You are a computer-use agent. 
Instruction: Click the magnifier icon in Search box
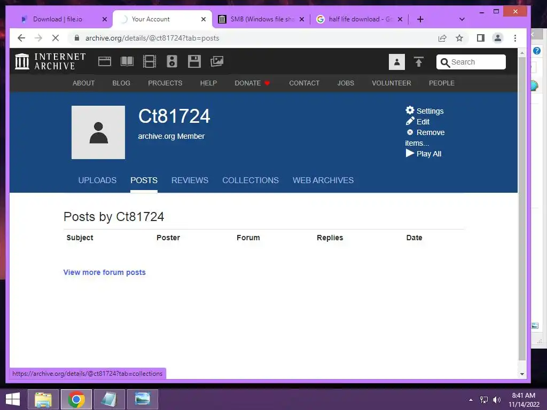tap(445, 62)
